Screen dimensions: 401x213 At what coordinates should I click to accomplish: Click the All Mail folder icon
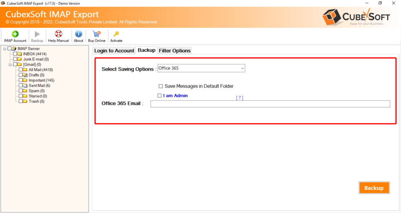[x=25, y=69]
